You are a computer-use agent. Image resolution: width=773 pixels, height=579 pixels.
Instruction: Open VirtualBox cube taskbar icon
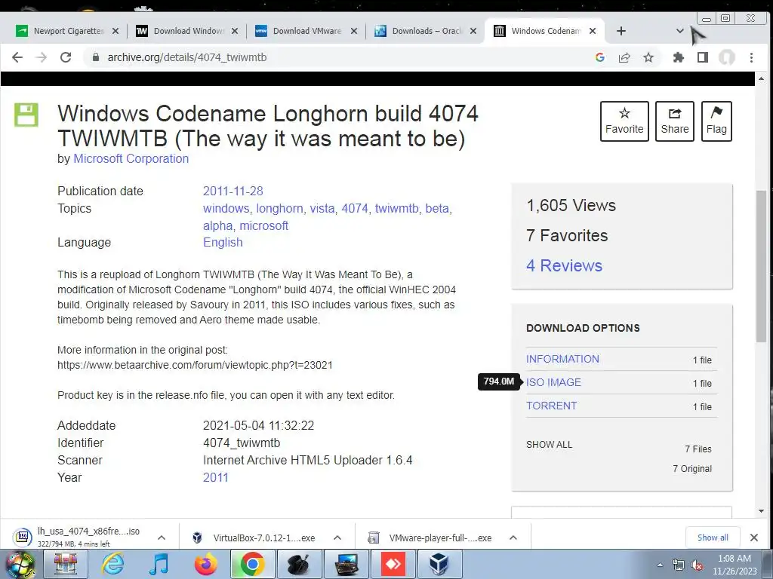pyautogui.click(x=439, y=564)
